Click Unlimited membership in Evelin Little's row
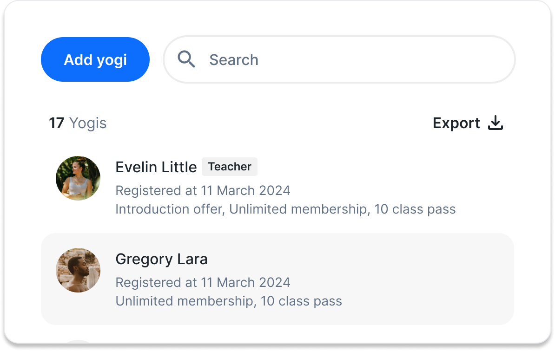This screenshot has height=351, width=555. [298, 209]
